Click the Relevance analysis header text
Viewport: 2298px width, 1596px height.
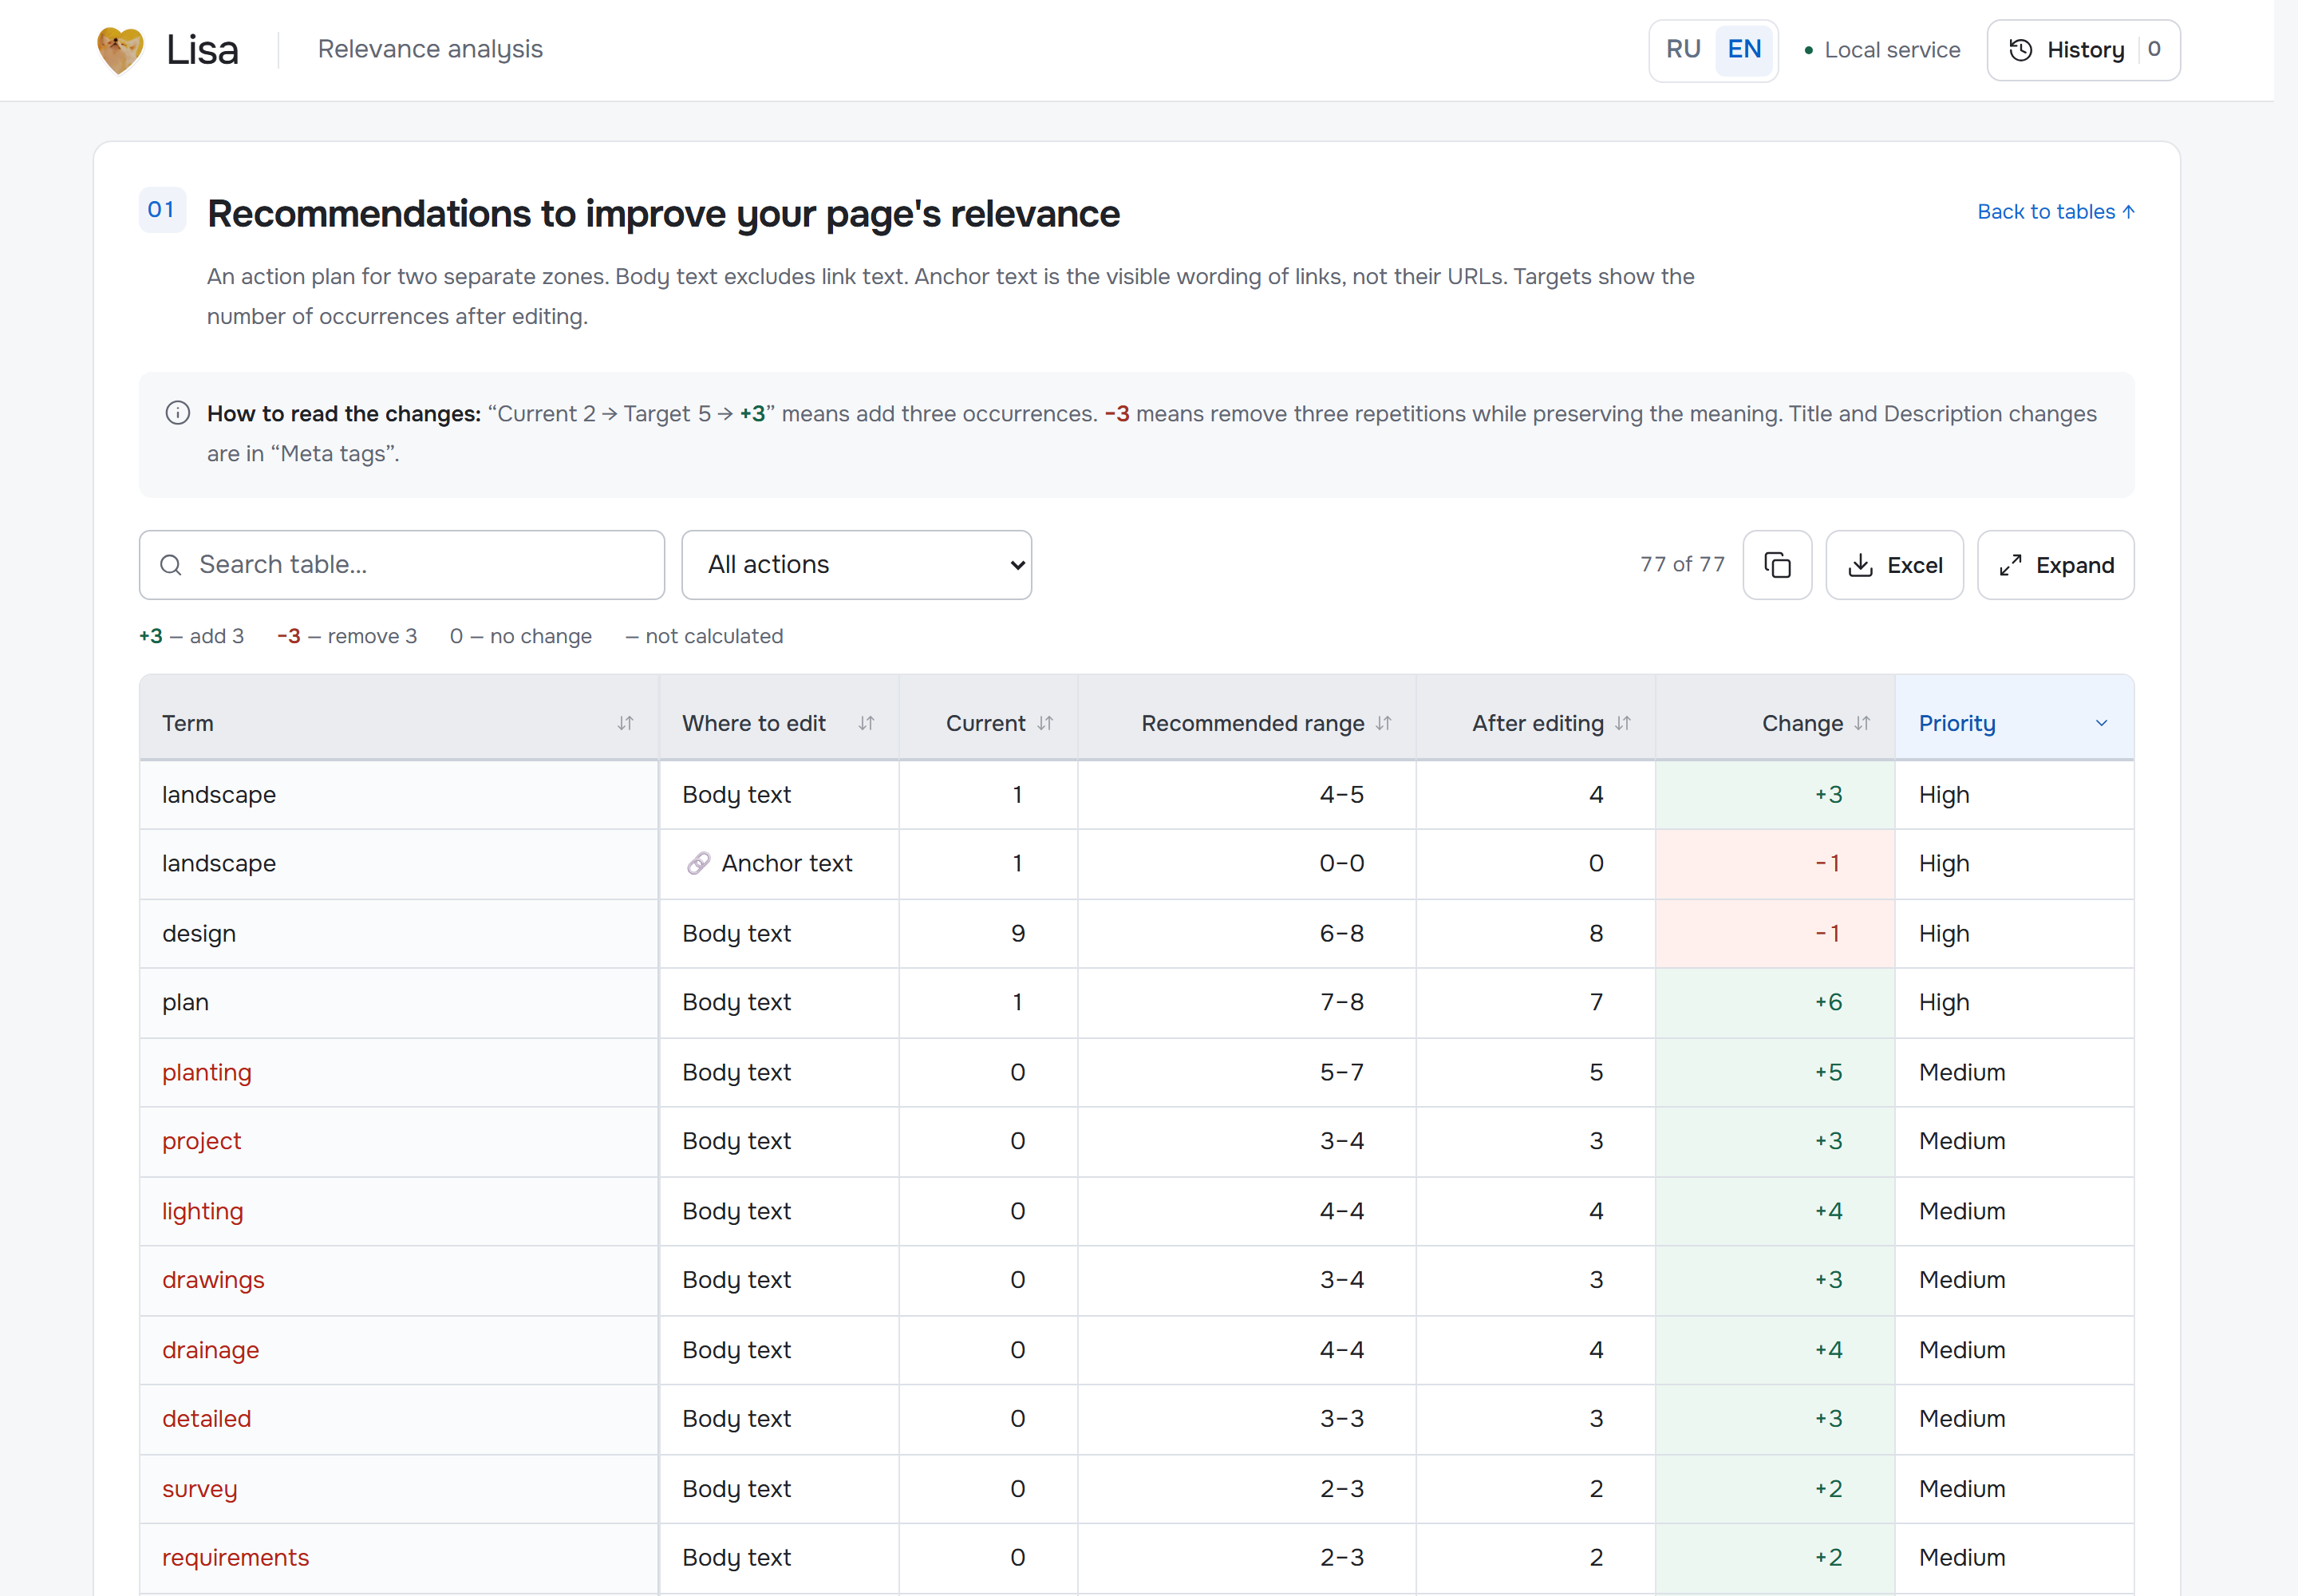pyautogui.click(x=430, y=49)
